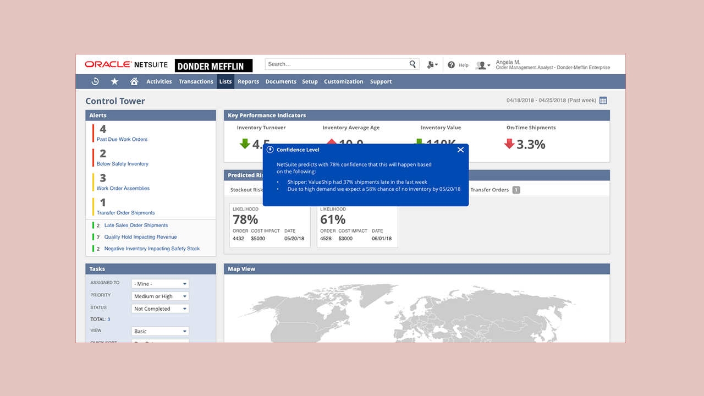Open the Documents menu
Image resolution: width=704 pixels, height=396 pixels.
tap(281, 81)
